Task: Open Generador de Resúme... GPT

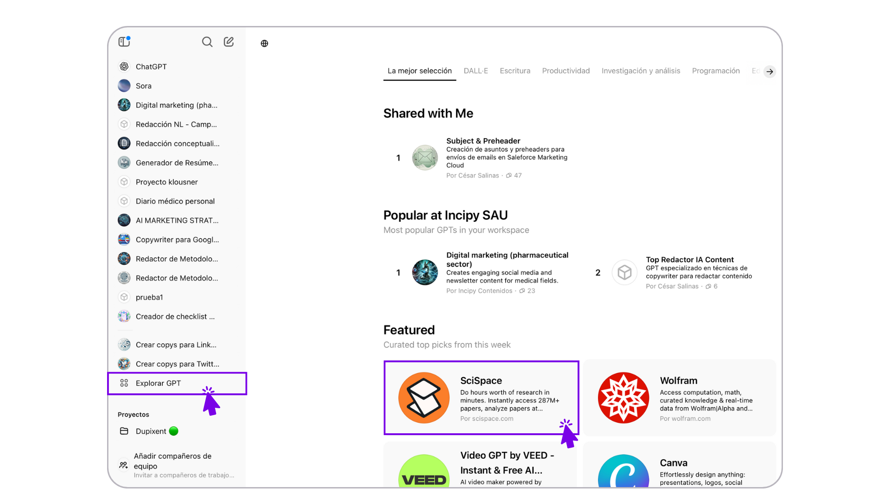Action: pyautogui.click(x=177, y=163)
